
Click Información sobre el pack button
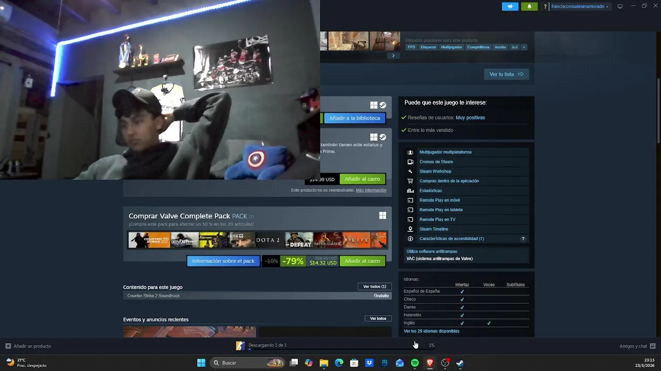(223, 261)
